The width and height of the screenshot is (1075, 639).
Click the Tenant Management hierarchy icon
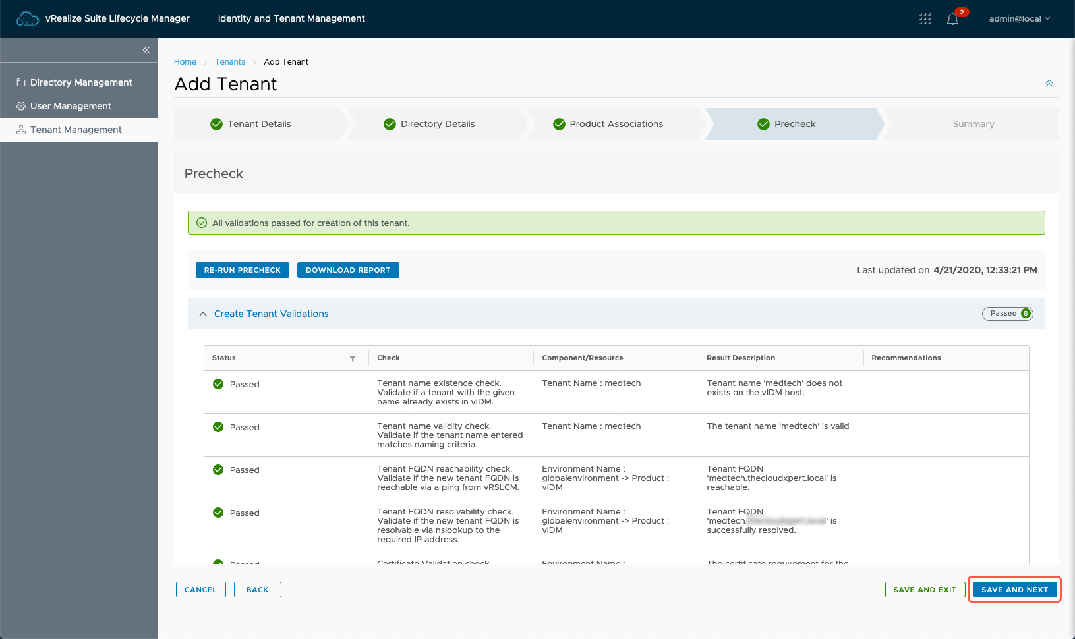pos(21,130)
